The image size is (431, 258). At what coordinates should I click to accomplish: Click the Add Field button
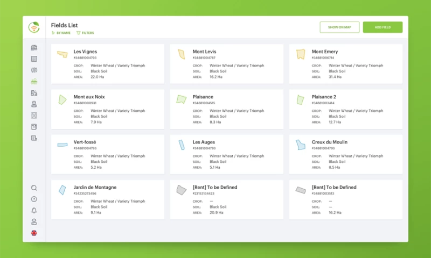tap(383, 27)
